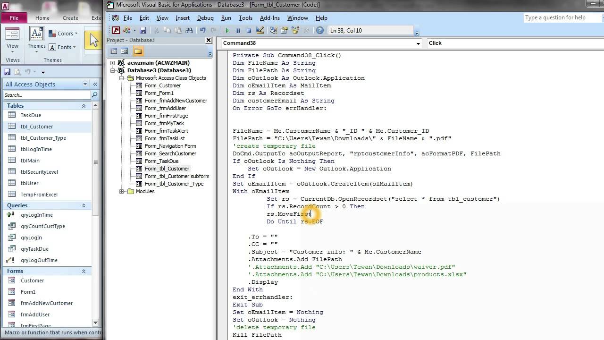Open the Command38 object dropdown

418,43
